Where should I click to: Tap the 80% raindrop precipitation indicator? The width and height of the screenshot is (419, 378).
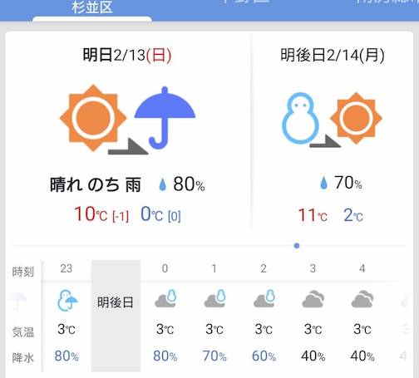(x=182, y=184)
